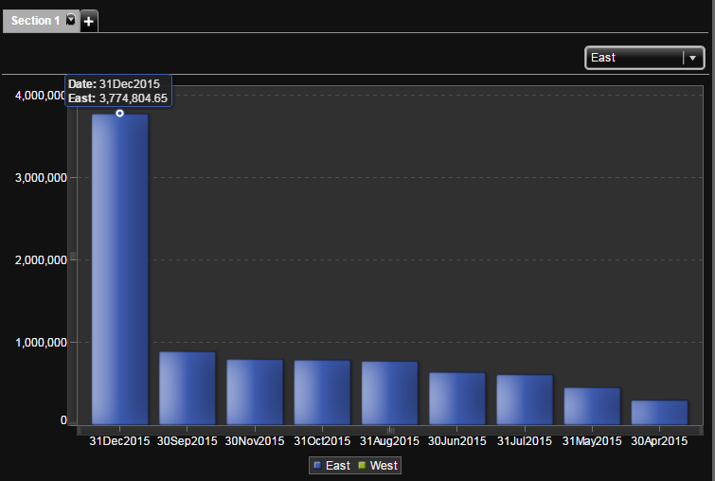Click the 30Apr2015 axis label
Image resolution: width=715 pixels, height=481 pixels.
659,441
